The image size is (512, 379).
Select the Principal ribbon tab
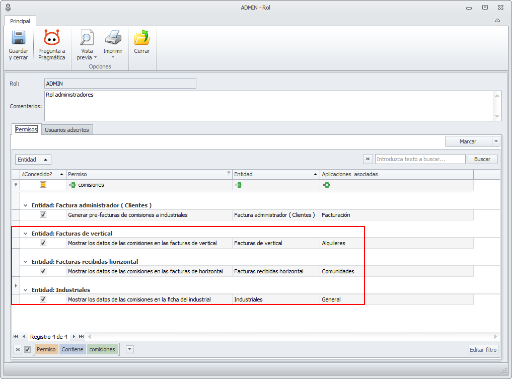pos(20,21)
